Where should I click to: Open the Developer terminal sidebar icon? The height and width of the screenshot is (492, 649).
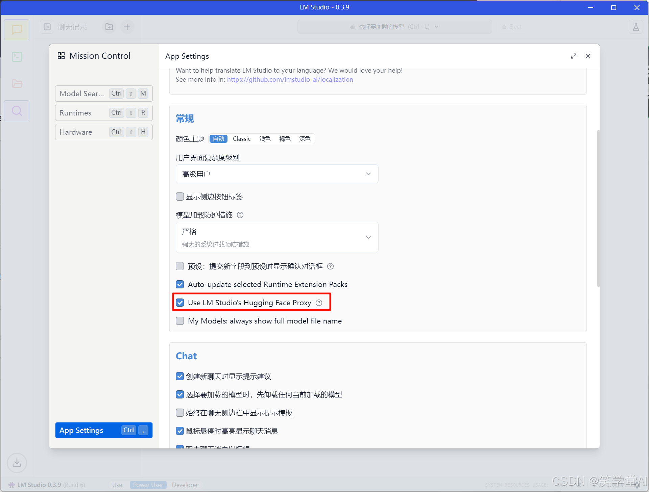tap(17, 56)
